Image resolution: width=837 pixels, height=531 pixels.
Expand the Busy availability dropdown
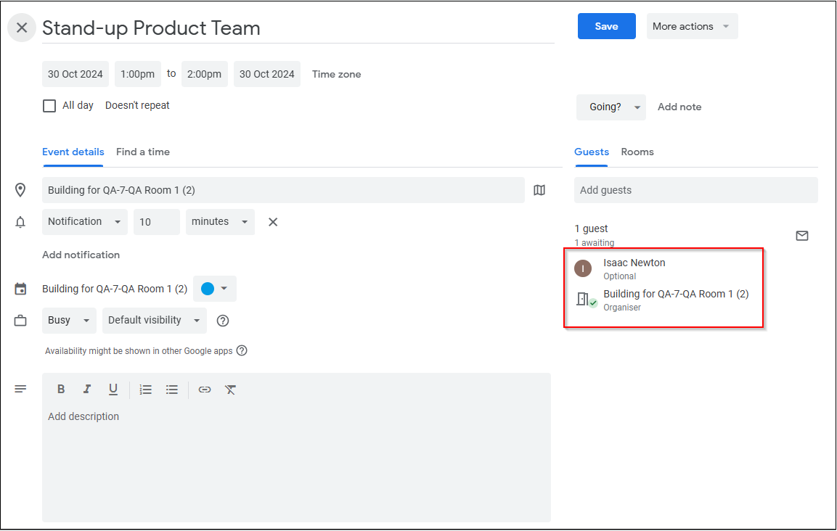point(69,320)
